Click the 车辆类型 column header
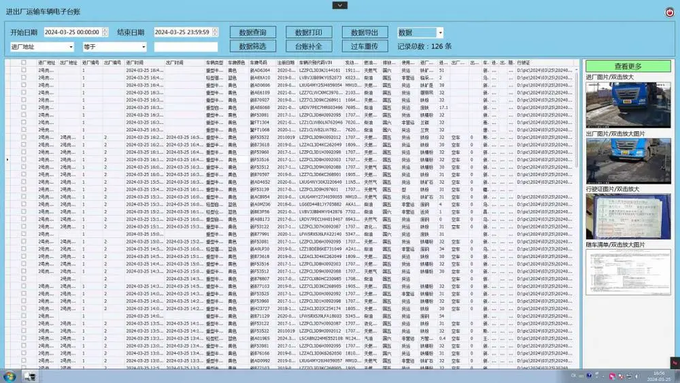 (216, 63)
